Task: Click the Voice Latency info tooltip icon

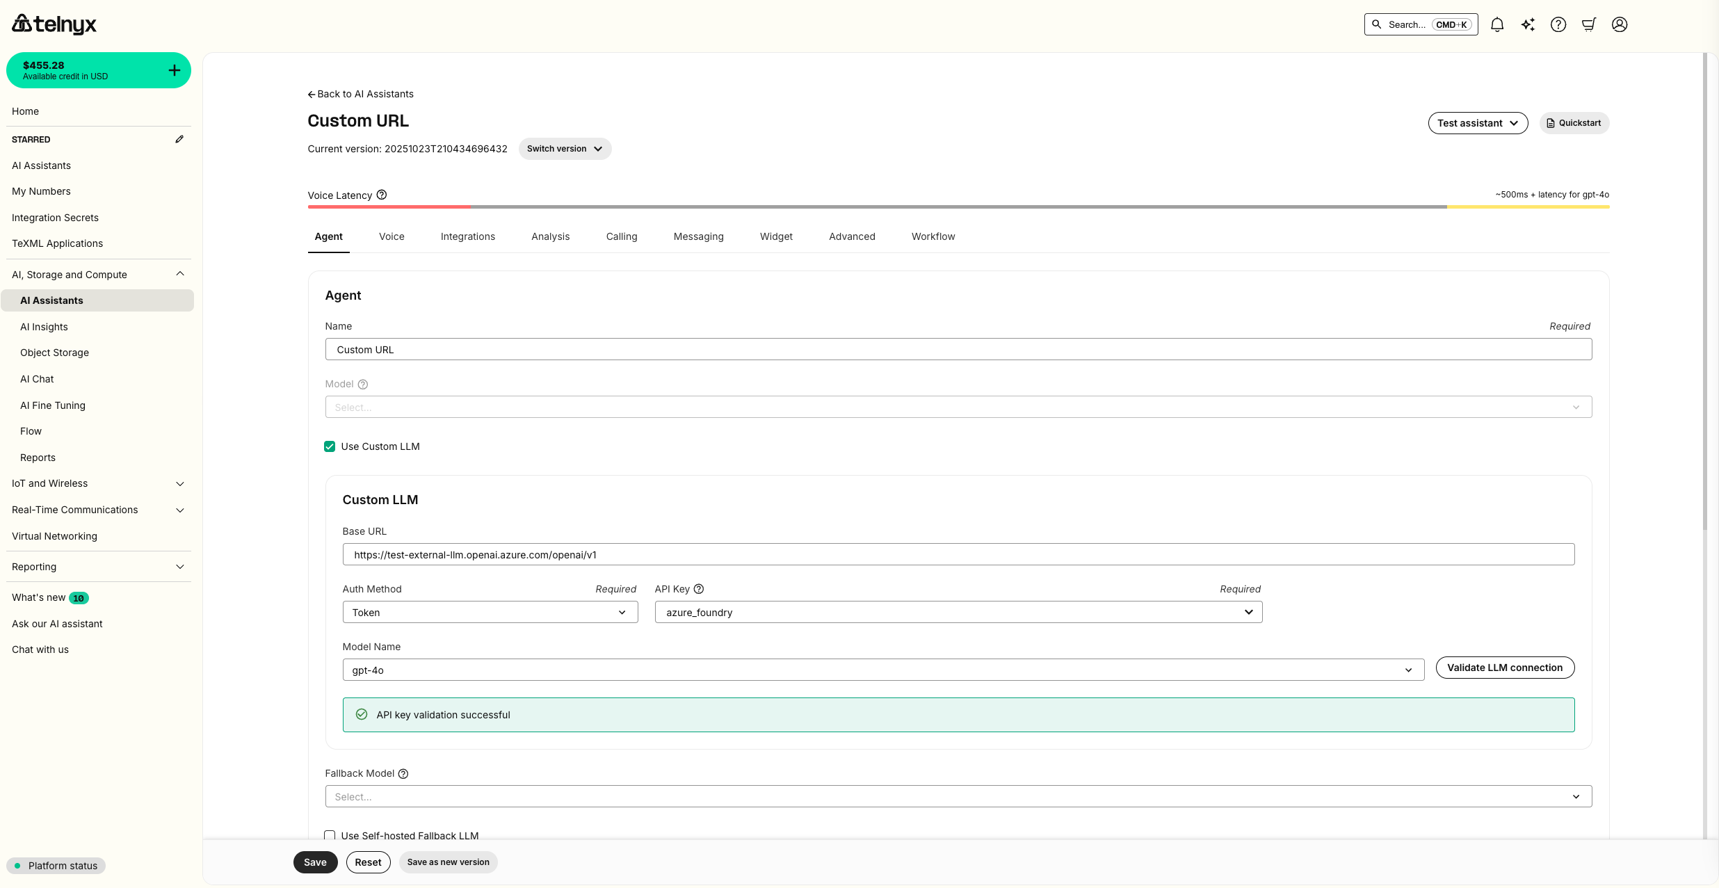Action: click(382, 195)
